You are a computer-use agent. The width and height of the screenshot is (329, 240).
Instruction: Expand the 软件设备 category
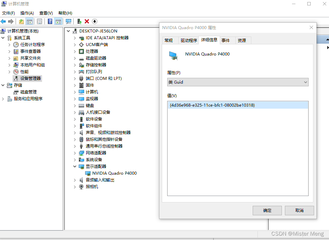pos(75,119)
